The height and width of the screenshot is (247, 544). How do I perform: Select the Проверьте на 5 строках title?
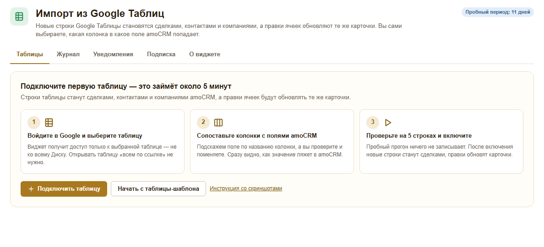coord(419,135)
